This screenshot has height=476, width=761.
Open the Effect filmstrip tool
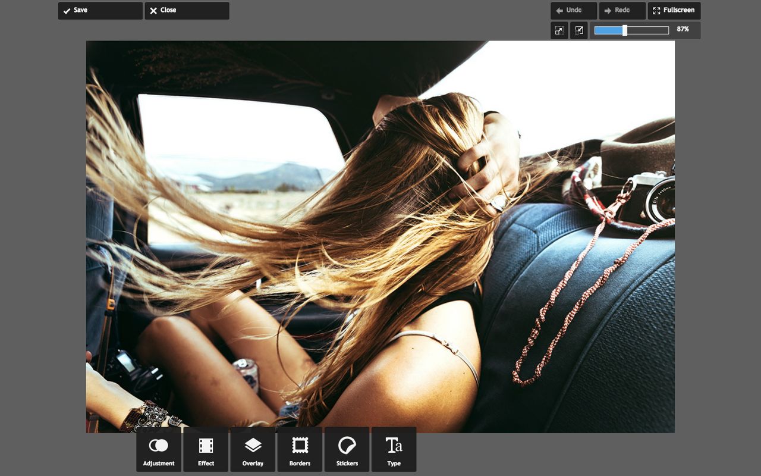pos(206,449)
